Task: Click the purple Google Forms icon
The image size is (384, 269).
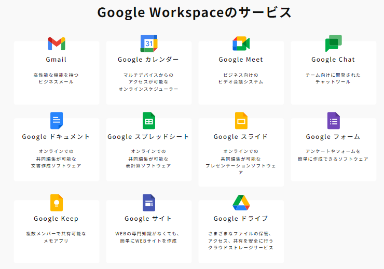Action: pos(334,121)
